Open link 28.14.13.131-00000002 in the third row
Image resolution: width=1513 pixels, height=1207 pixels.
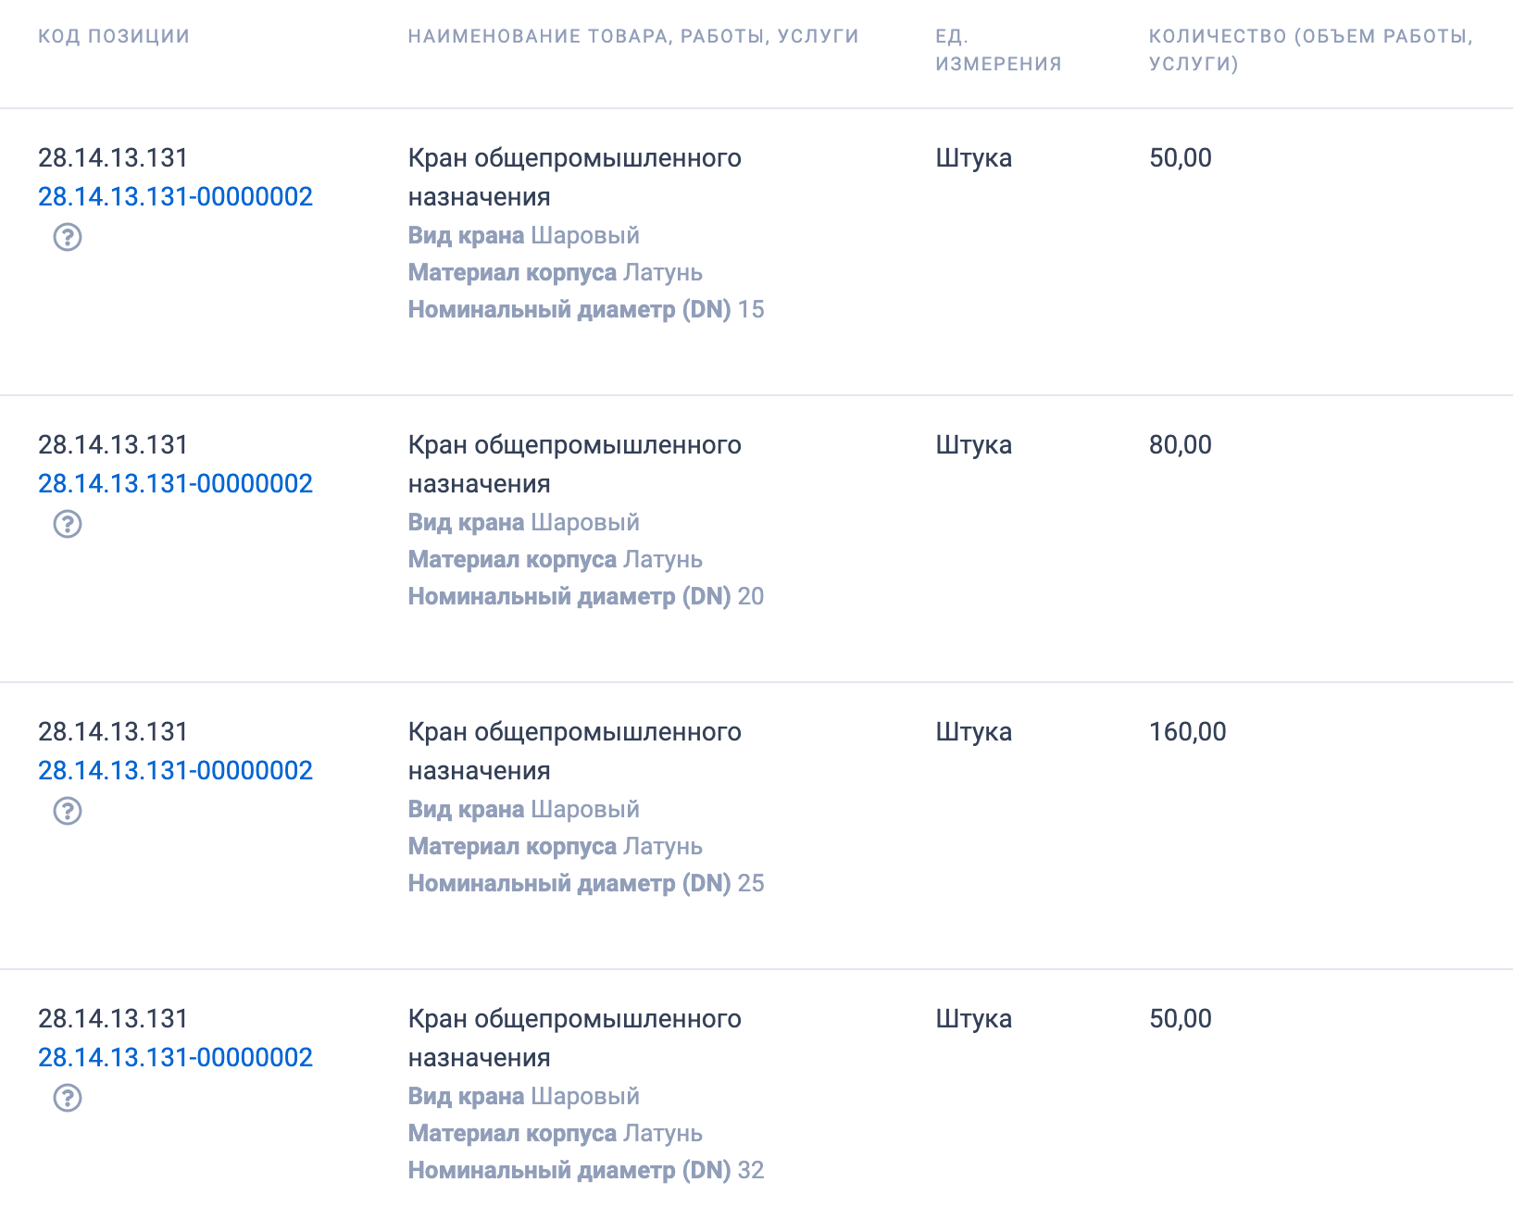tap(175, 769)
